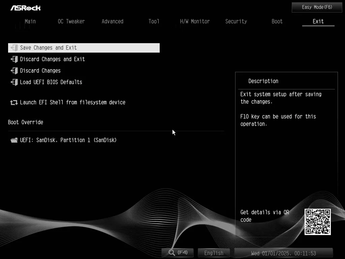The image size is (345, 259).
Task: Click the date and time display
Action: coord(284,253)
